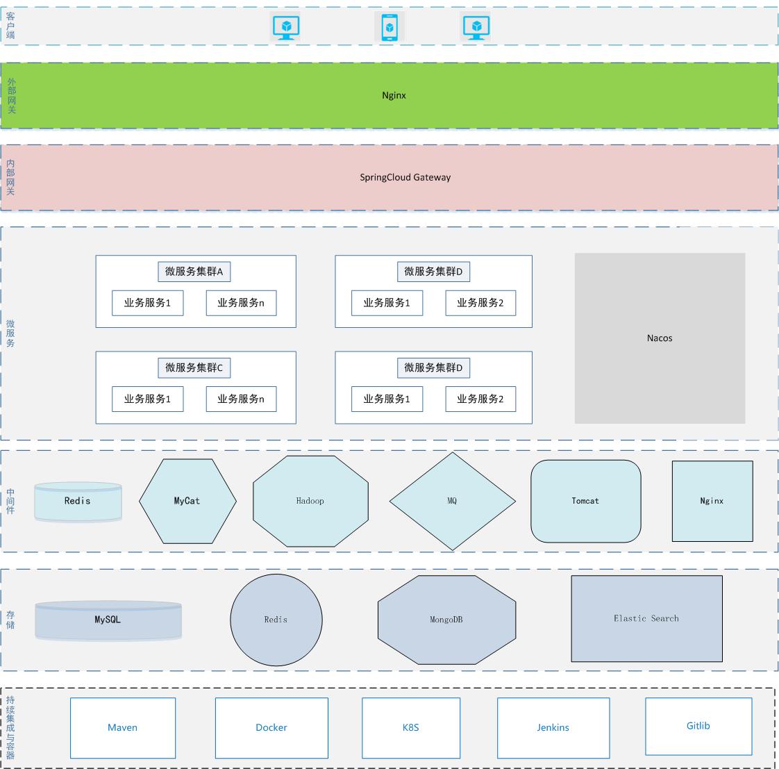Screen dimensions: 779x769
Task: Click the Hadoop octagon shape
Action: (311, 500)
